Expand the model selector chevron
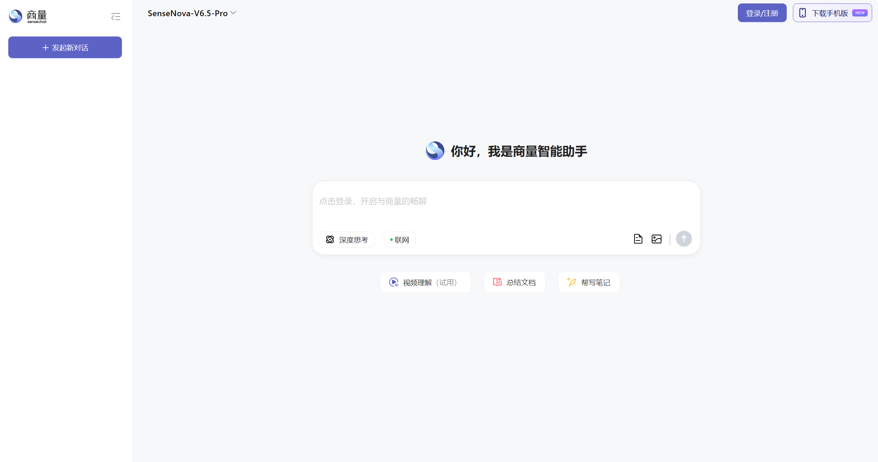 point(234,13)
